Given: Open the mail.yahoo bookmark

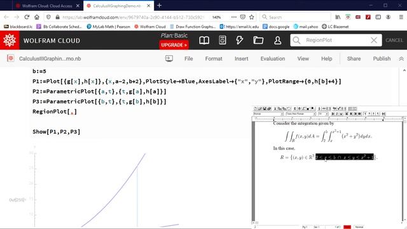Looking at the screenshot, I should click(306, 27).
